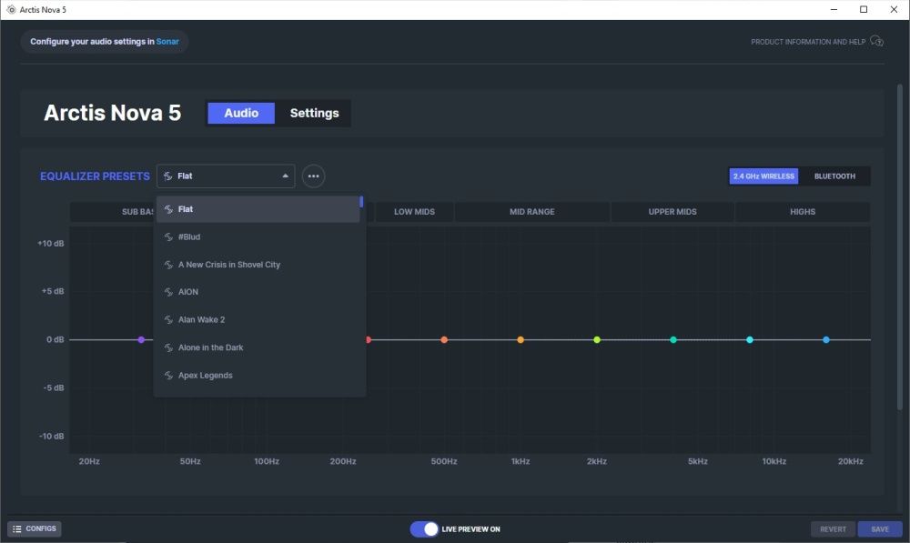The image size is (910, 543).
Task: Select Bluetooth mode
Action: pyautogui.click(x=834, y=176)
